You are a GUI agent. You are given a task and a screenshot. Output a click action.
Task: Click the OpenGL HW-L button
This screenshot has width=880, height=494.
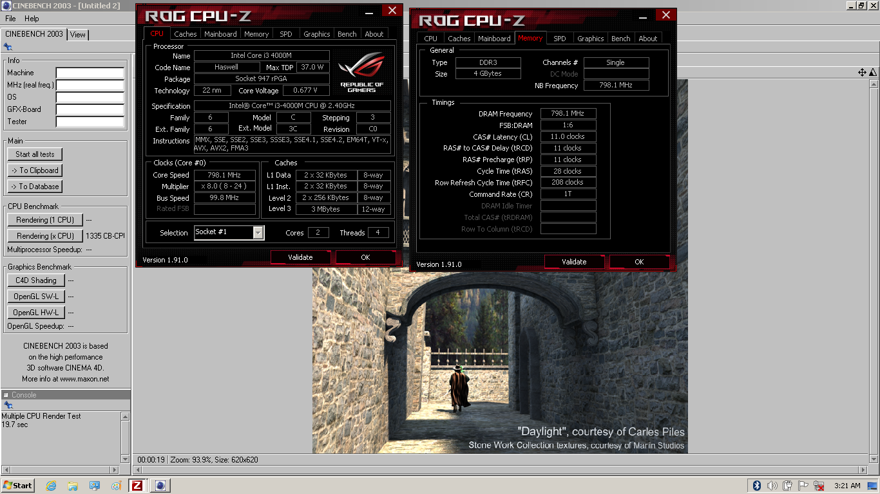pos(36,313)
